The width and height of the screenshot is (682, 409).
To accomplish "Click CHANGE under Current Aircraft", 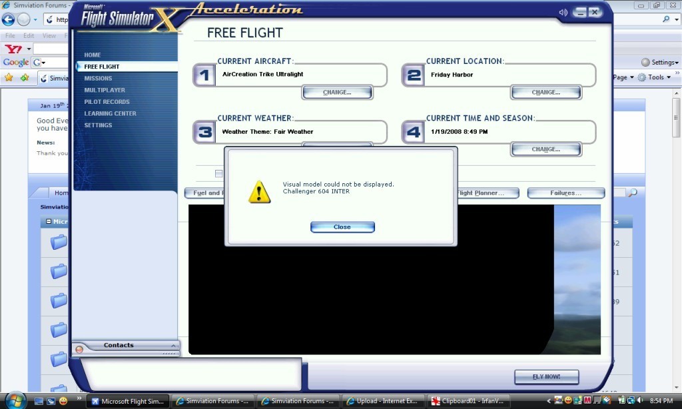I will tap(337, 92).
